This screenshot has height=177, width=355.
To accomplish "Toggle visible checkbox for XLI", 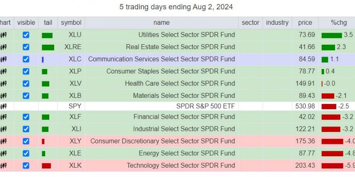I will tap(26, 129).
